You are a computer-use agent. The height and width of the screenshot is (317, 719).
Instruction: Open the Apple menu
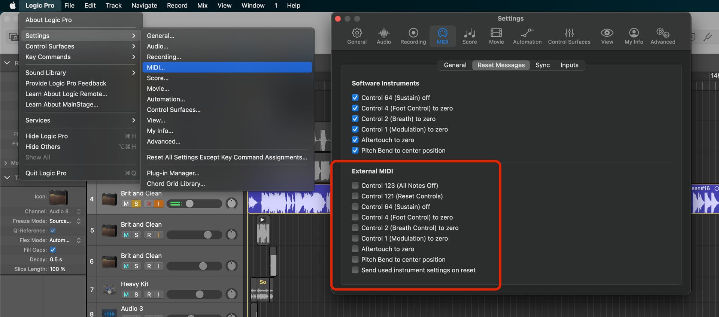click(12, 5)
